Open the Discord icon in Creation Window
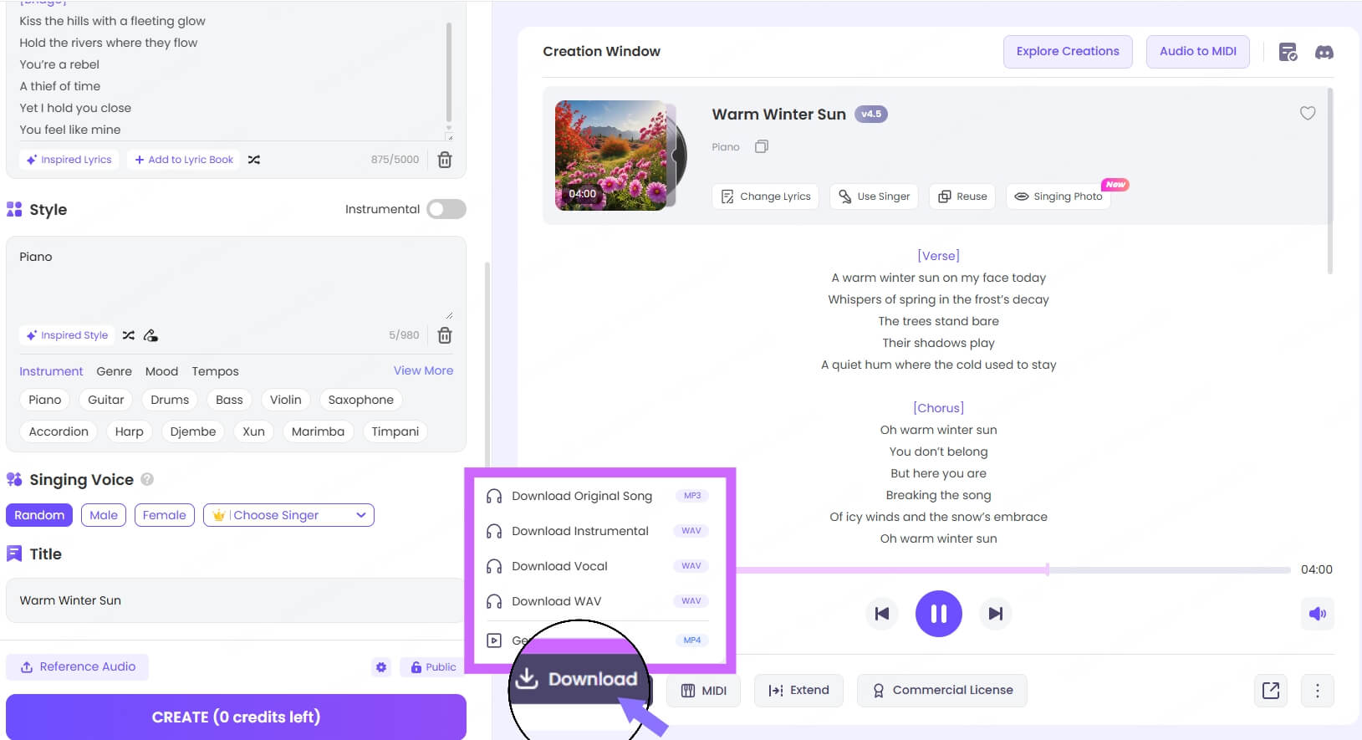Viewport: 1362px width, 740px height. 1324,52
